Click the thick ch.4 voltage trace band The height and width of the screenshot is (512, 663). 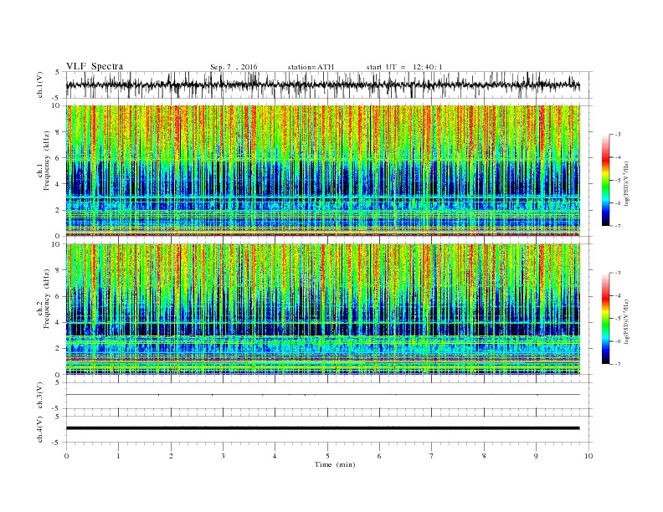322,428
